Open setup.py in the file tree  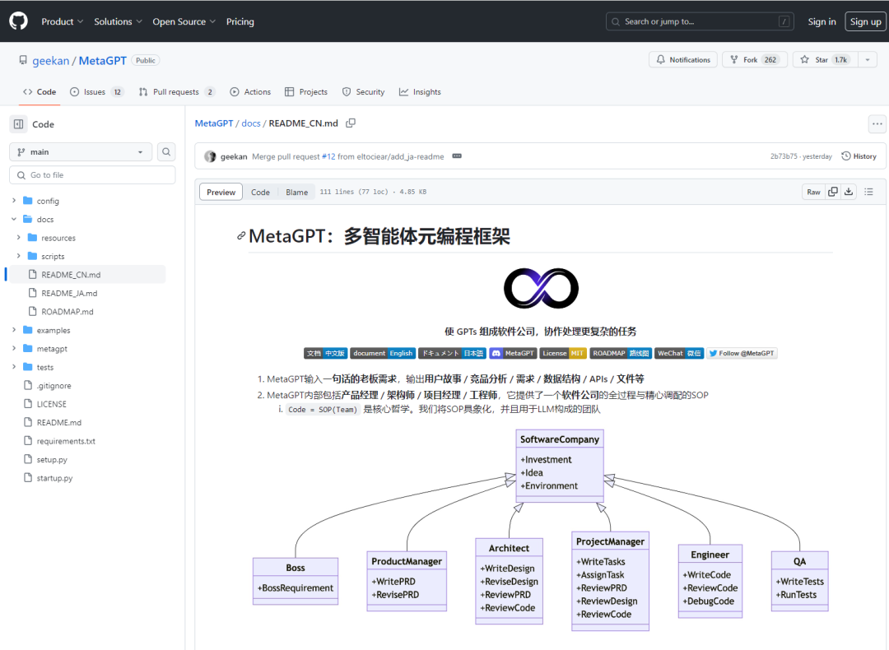coord(52,460)
